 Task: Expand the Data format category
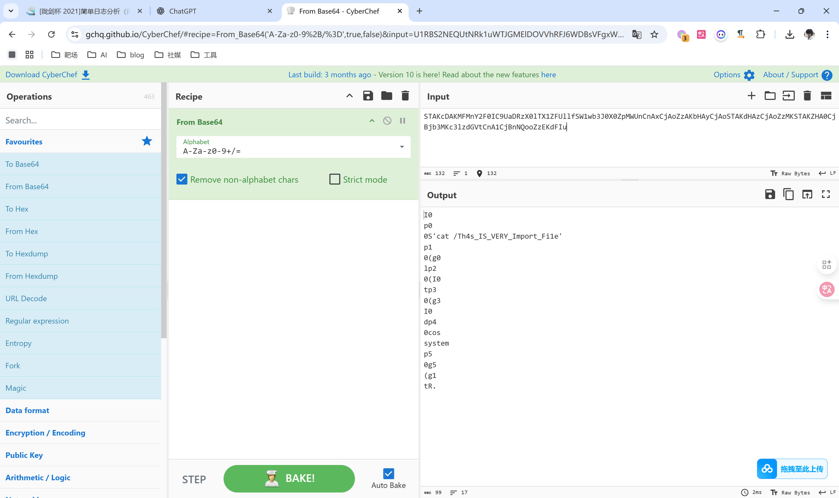pyautogui.click(x=27, y=410)
